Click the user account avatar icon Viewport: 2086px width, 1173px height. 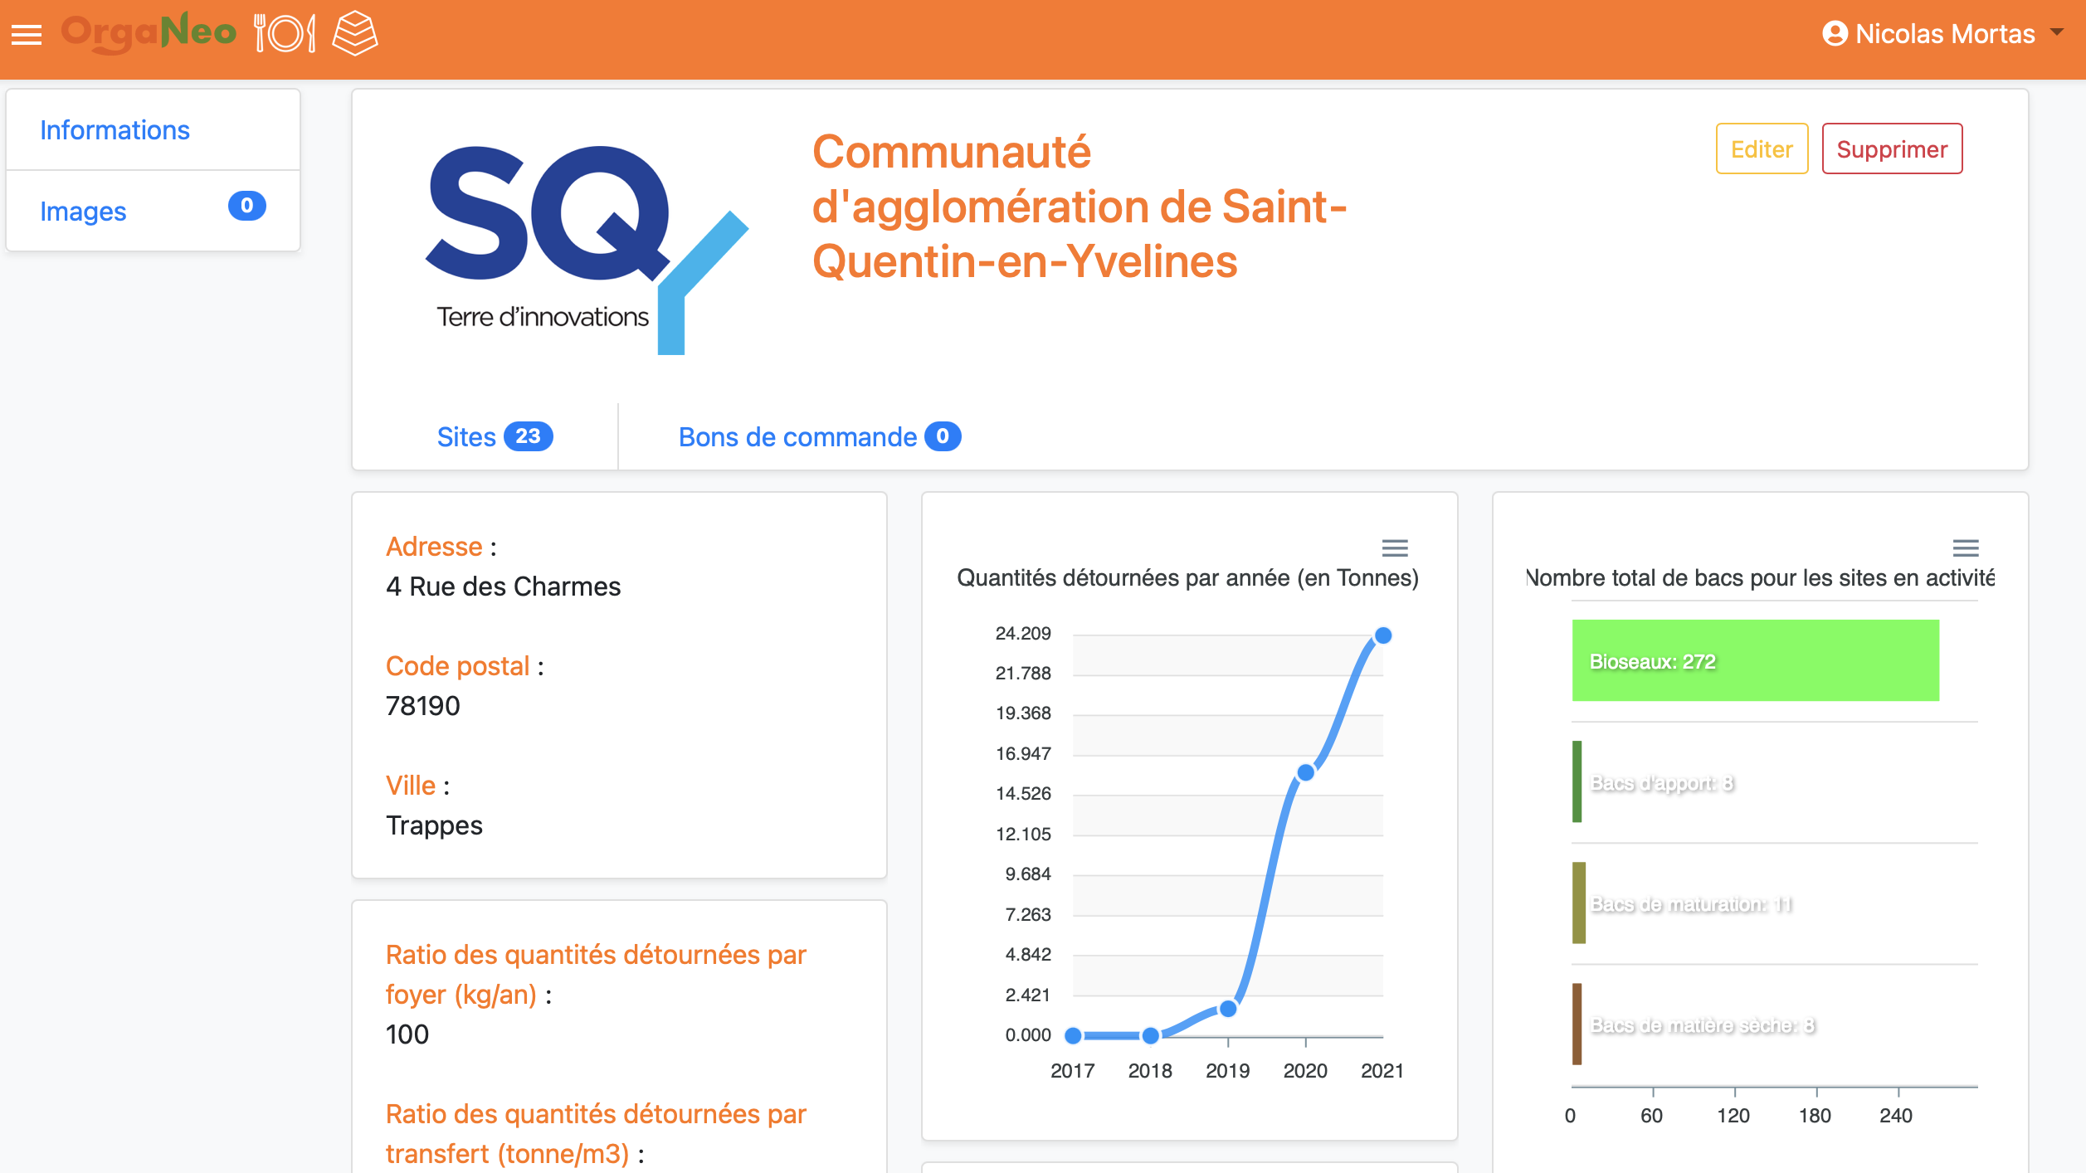click(1835, 34)
